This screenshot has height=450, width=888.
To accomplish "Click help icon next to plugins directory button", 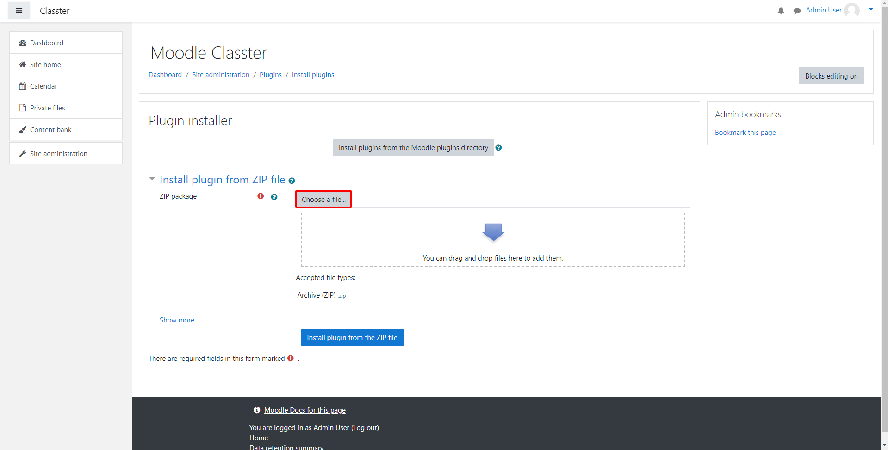I will (x=498, y=148).
